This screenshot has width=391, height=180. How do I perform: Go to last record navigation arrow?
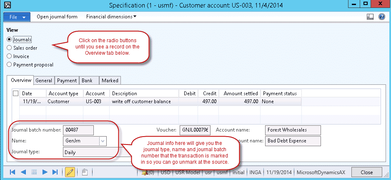55,172
